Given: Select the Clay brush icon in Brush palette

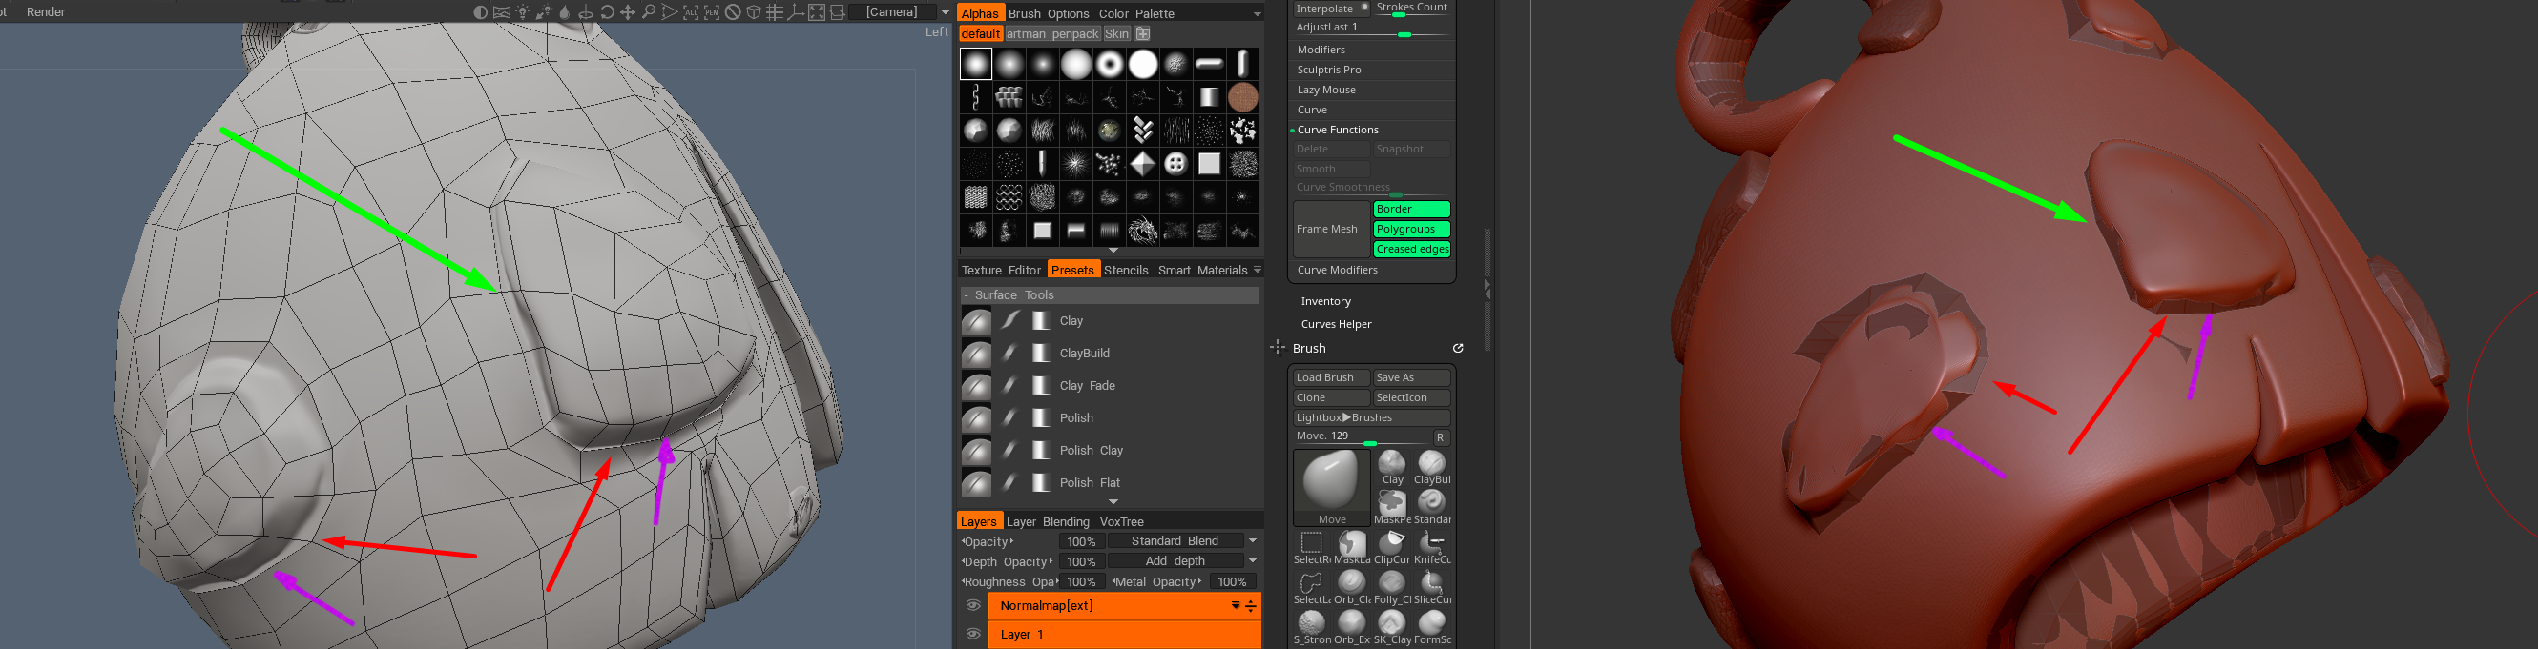Looking at the screenshot, I should point(1392,468).
